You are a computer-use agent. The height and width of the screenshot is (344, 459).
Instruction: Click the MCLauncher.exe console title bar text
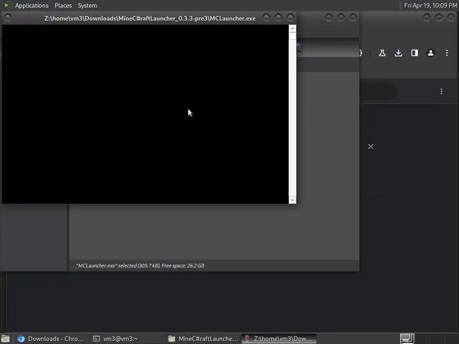[150, 18]
